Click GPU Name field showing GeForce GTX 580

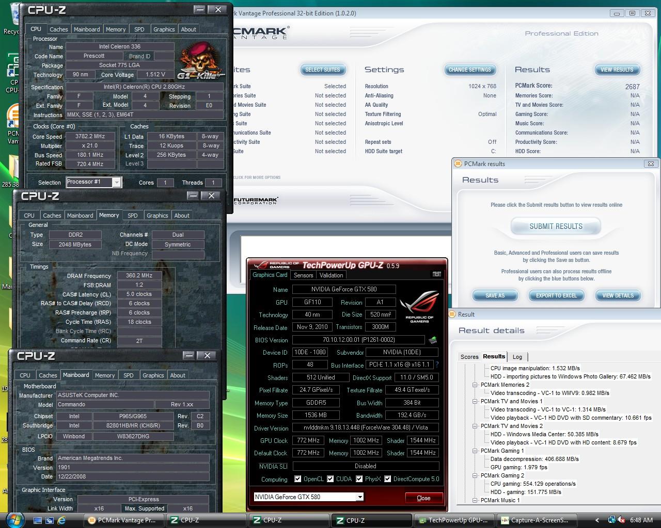pos(344,289)
